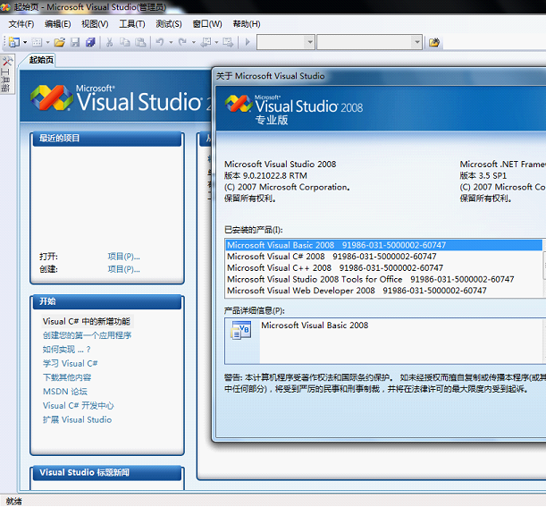
Task: Click the 版本 3.5 SP1 .NET version text
Action: pos(483,175)
